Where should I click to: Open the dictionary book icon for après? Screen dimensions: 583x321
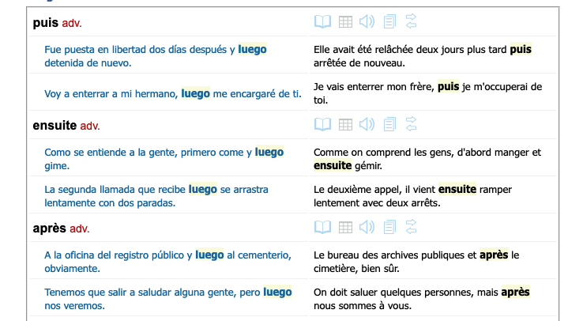(322, 228)
